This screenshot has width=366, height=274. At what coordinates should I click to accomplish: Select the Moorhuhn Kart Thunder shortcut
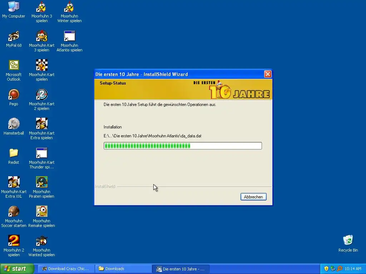(x=41, y=158)
